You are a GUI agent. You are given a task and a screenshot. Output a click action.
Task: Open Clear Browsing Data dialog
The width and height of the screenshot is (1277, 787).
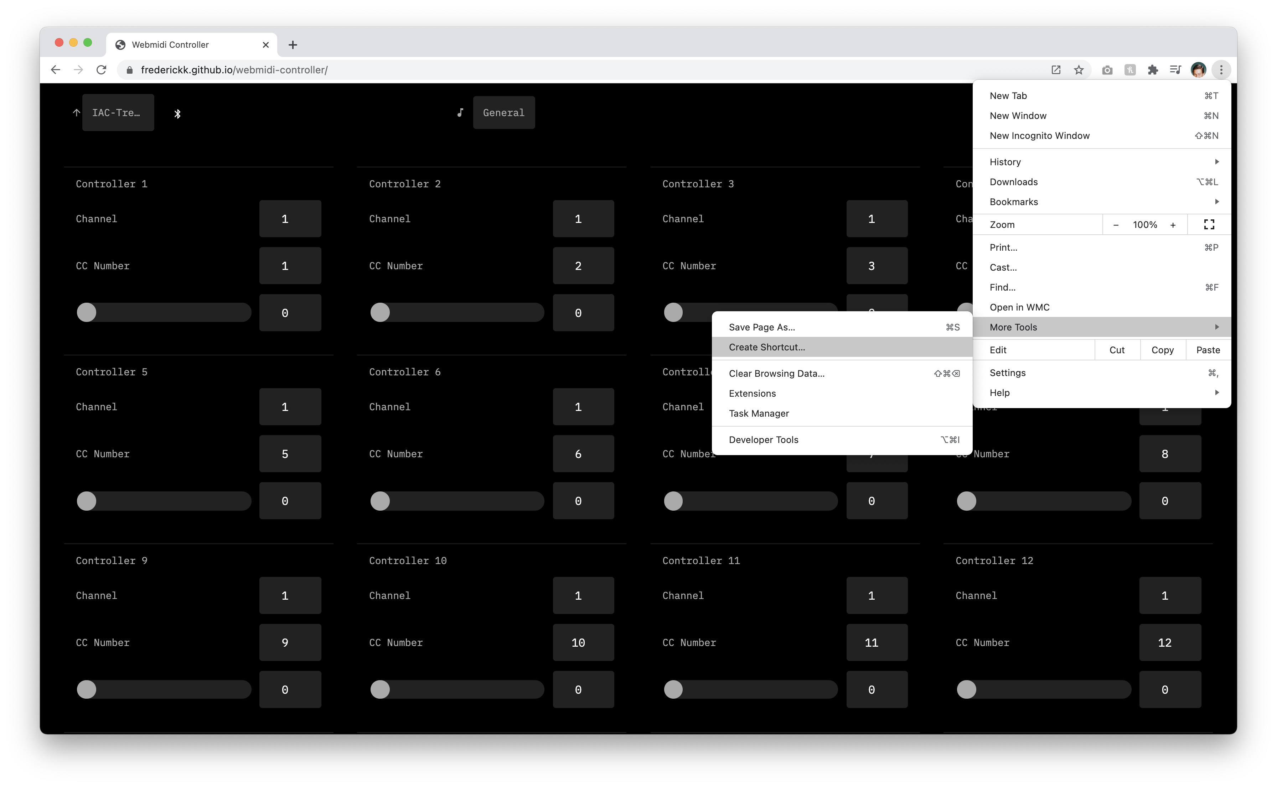click(x=776, y=373)
